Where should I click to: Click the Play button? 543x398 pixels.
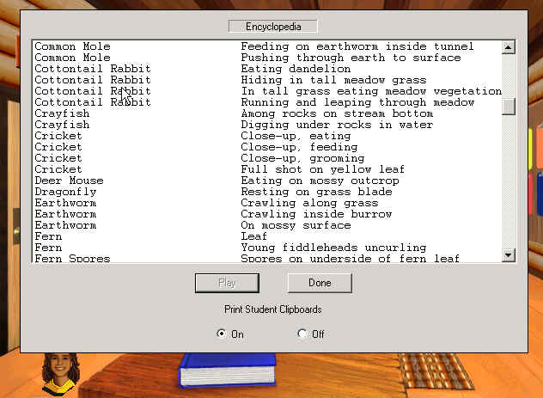227,283
